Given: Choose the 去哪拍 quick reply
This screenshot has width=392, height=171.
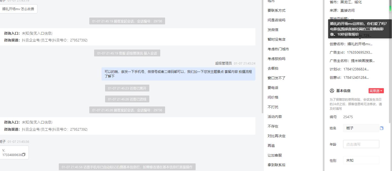Looking at the screenshot, I should coord(273,68).
